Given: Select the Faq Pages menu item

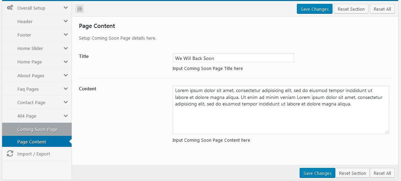Looking at the screenshot, I should [28, 89].
